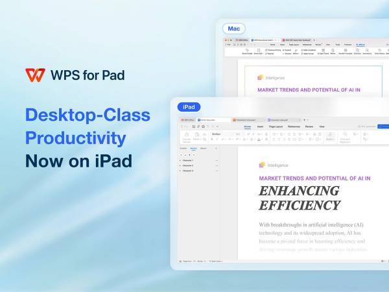This screenshot has height=292, width=389.
Task: Open the font name dropdown in iPad ribbon
Action: coord(222,134)
